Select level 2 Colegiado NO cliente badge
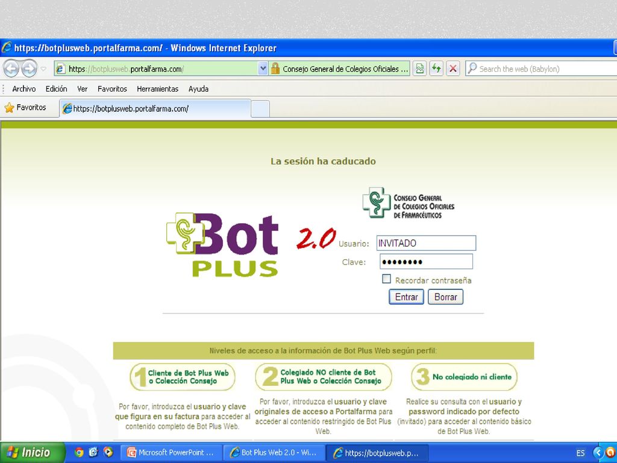The image size is (617, 463). click(x=324, y=377)
